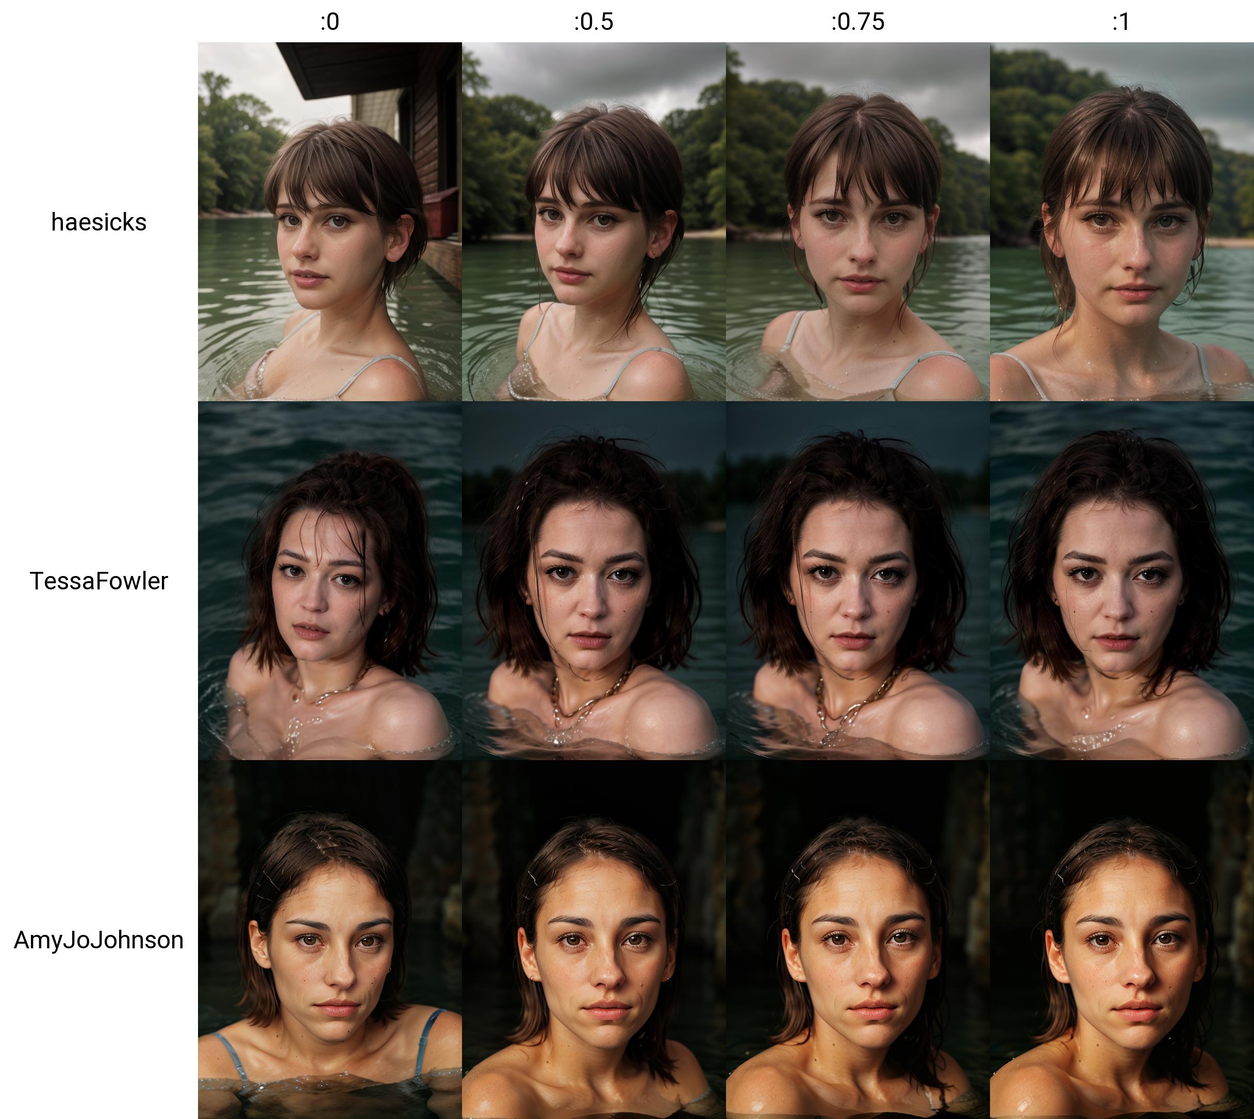
Task: Click the :0 column header
Action: (329, 22)
